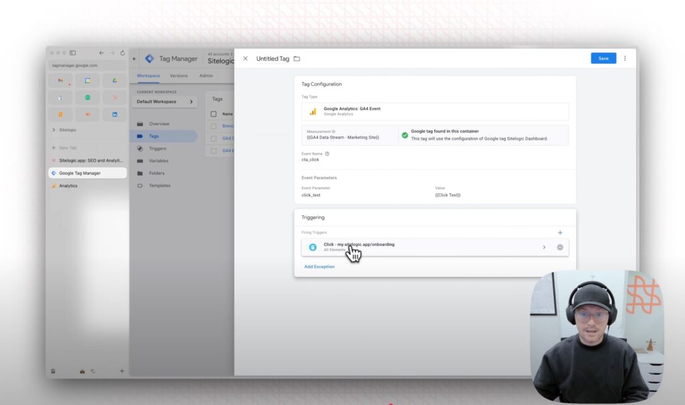This screenshot has width=685, height=405.
Task: Switch to the Versions tab
Action: click(x=180, y=76)
